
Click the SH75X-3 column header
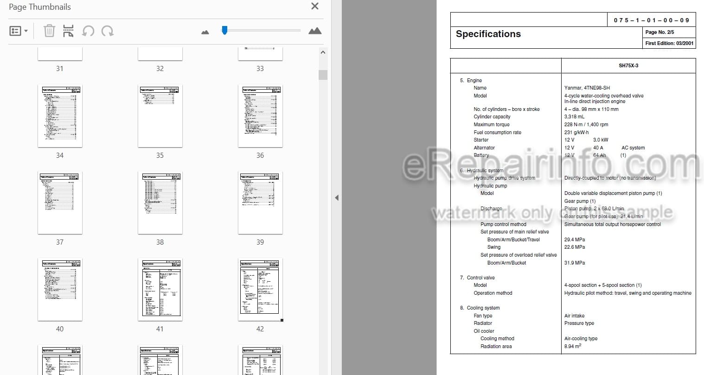tap(628, 65)
